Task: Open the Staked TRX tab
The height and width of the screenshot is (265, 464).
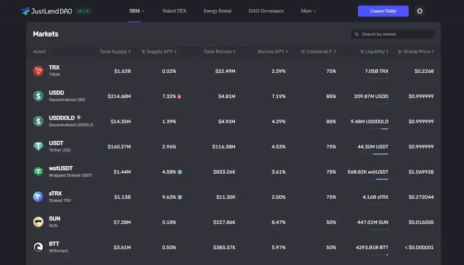Action: 174,11
